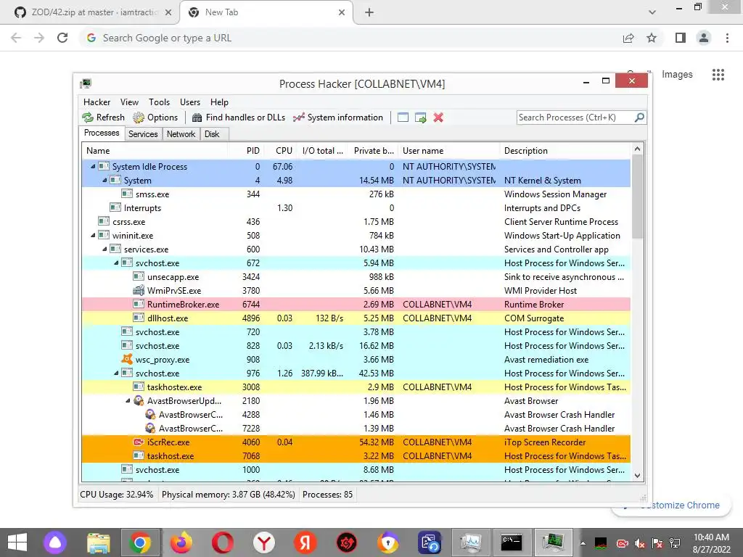Image resolution: width=743 pixels, height=557 pixels.
Task: Select the taskhostex.exe row
Action: 356,387
